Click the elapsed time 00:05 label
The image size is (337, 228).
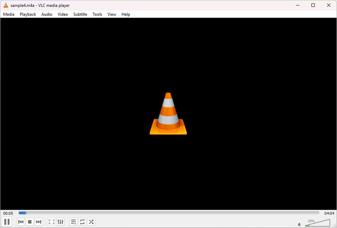pos(8,213)
